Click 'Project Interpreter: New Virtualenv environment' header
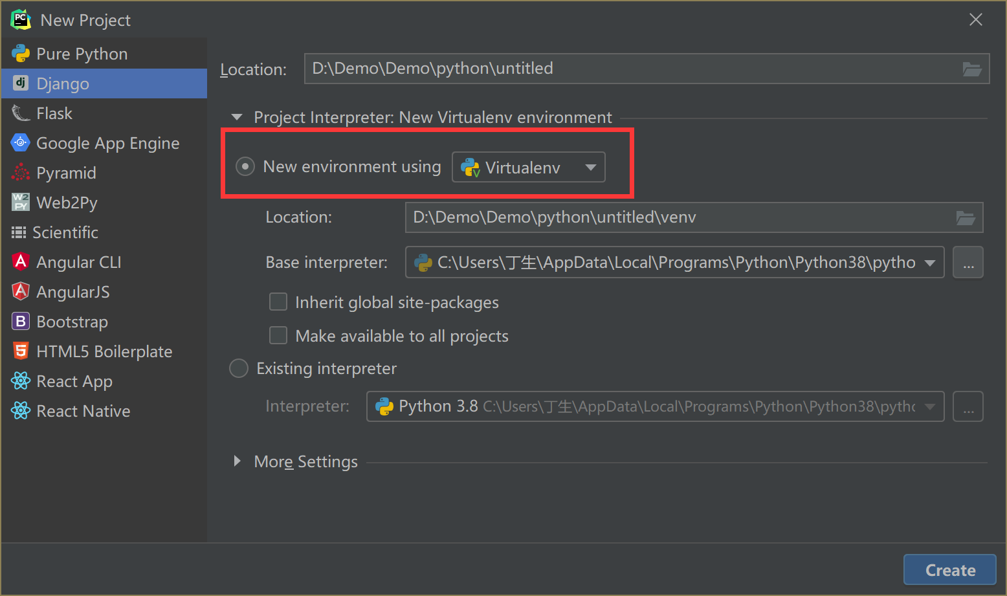Screen dimensions: 1007x596 pos(432,117)
